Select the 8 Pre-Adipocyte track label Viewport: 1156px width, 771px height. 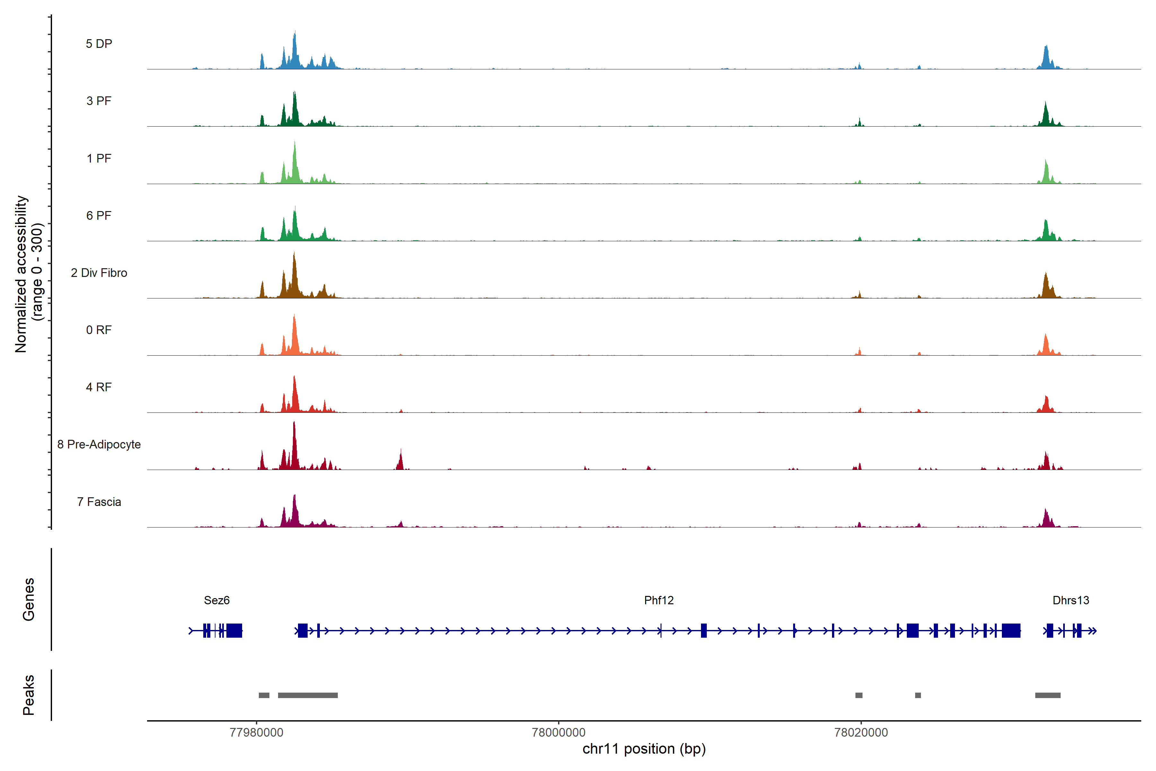(x=99, y=445)
